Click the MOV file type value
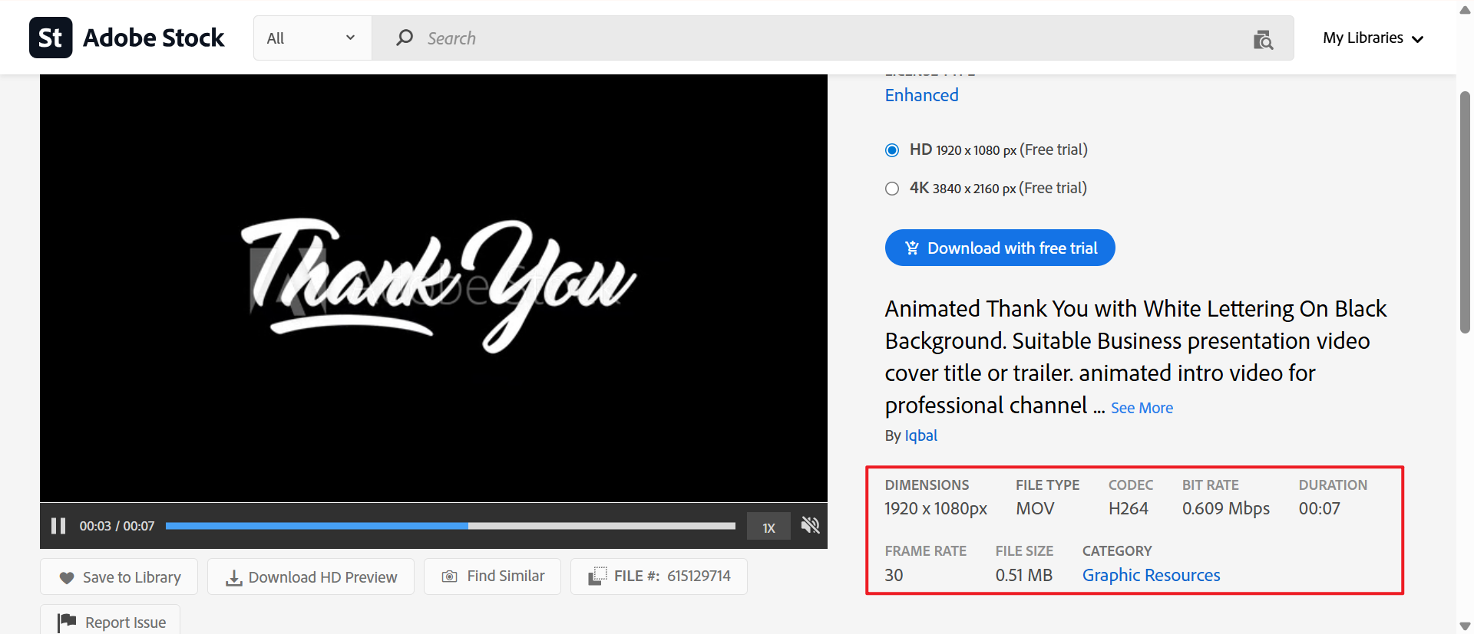 click(1035, 508)
